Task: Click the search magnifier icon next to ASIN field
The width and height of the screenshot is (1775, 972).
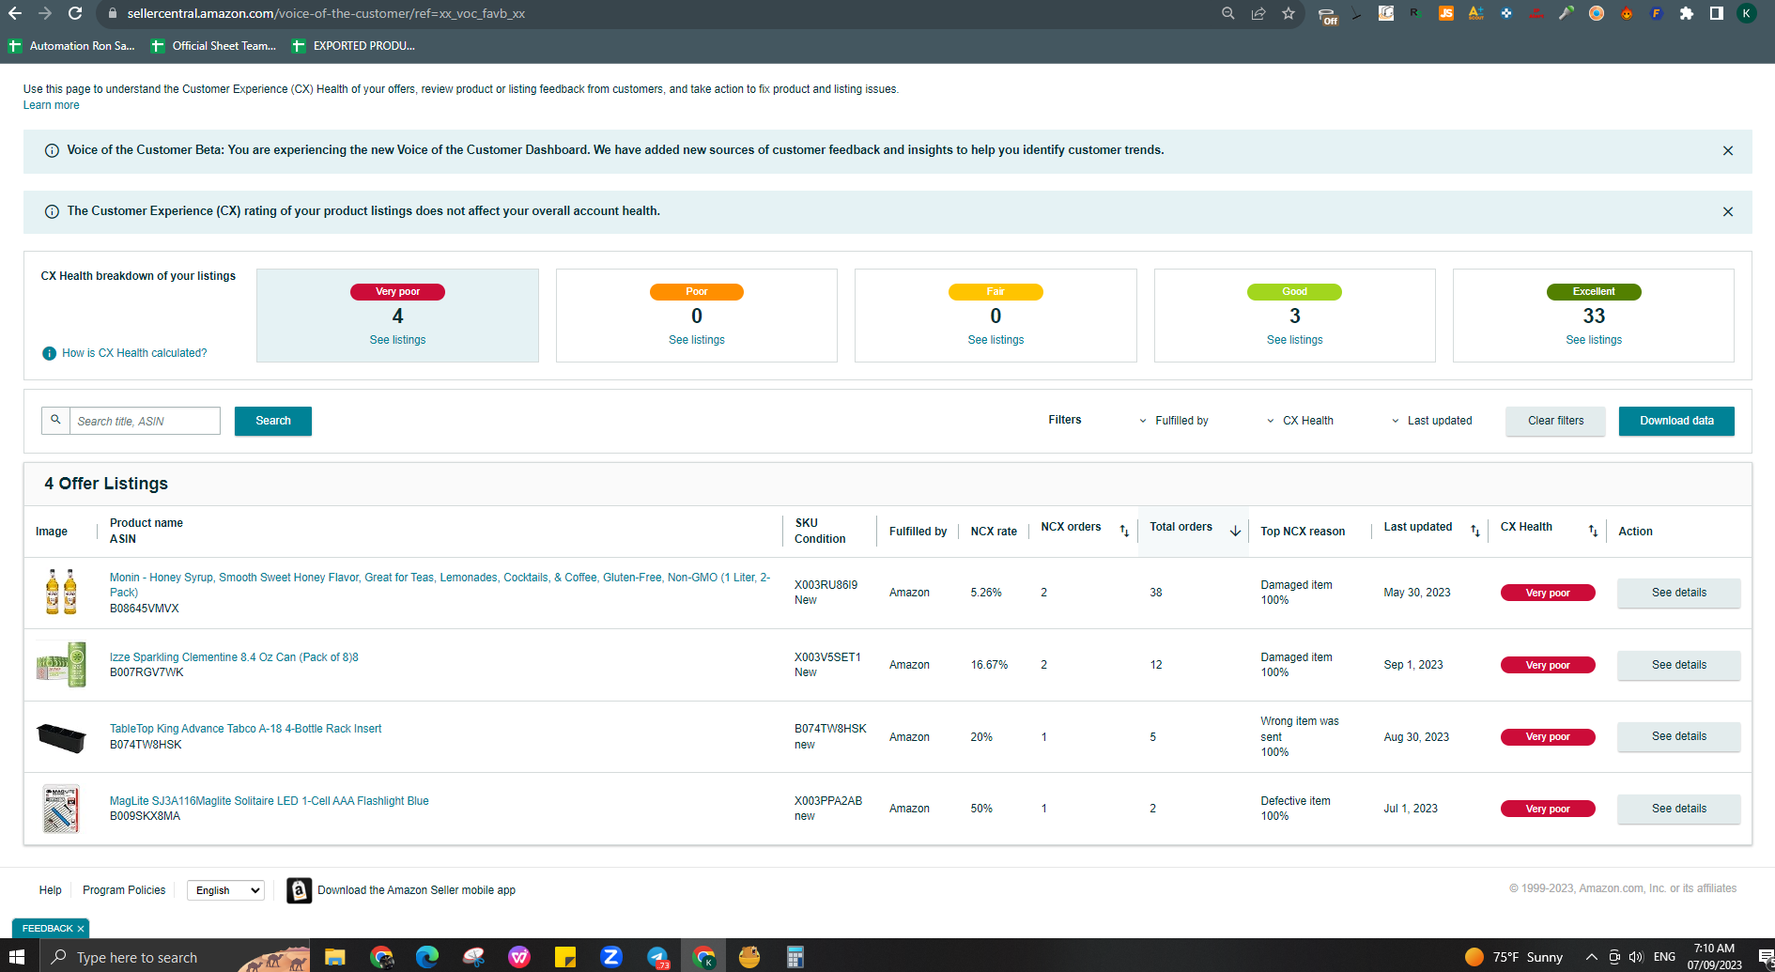Action: click(x=55, y=420)
